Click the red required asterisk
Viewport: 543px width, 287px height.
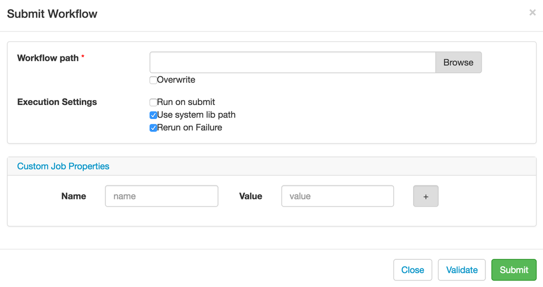click(x=83, y=57)
